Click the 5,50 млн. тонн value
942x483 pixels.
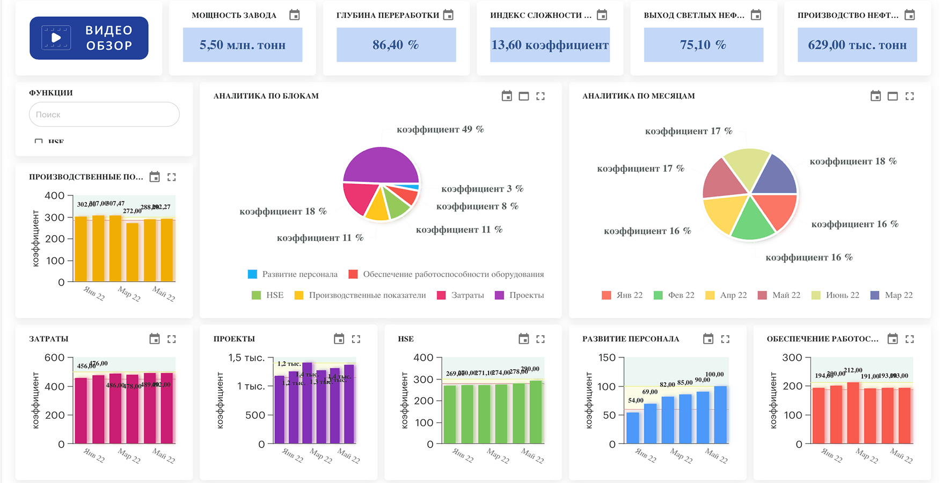click(x=243, y=45)
